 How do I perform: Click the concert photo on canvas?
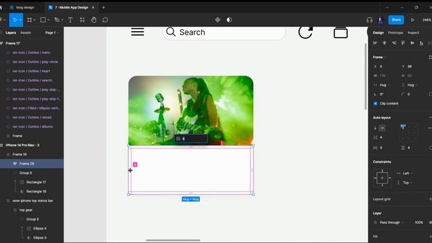click(x=190, y=110)
